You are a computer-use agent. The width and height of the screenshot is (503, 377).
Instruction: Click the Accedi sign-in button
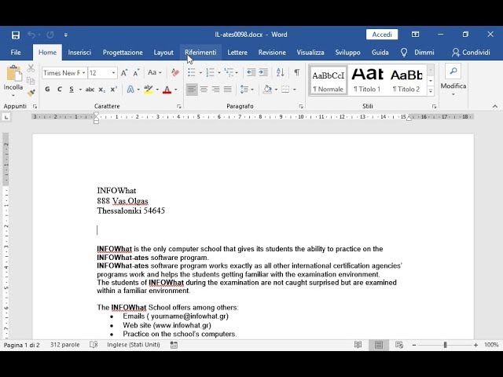[x=382, y=35]
